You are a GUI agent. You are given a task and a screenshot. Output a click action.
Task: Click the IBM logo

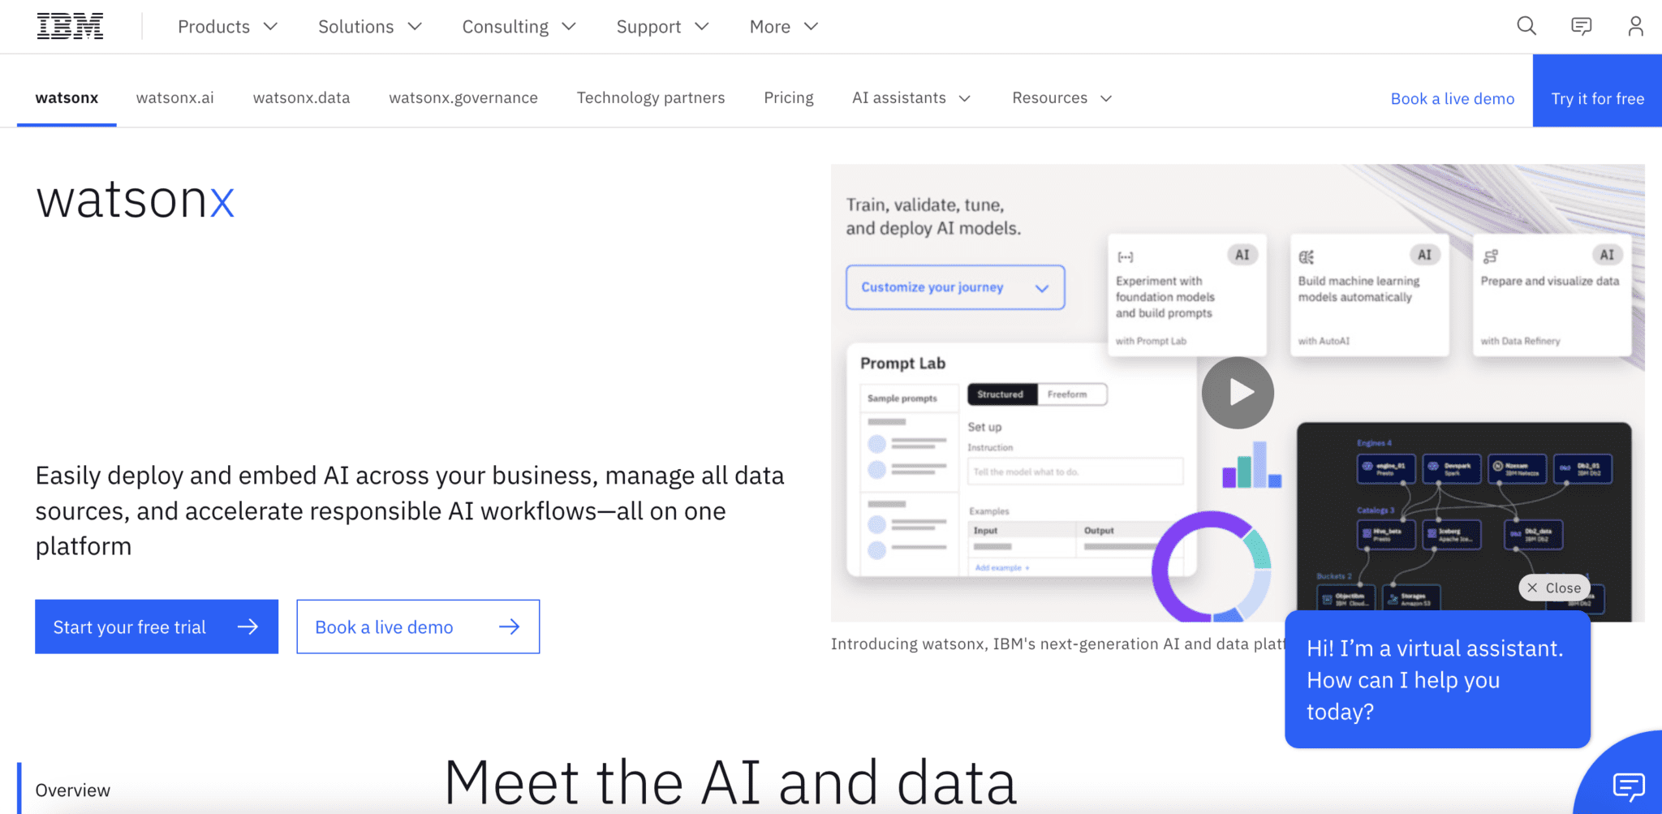pos(70,25)
